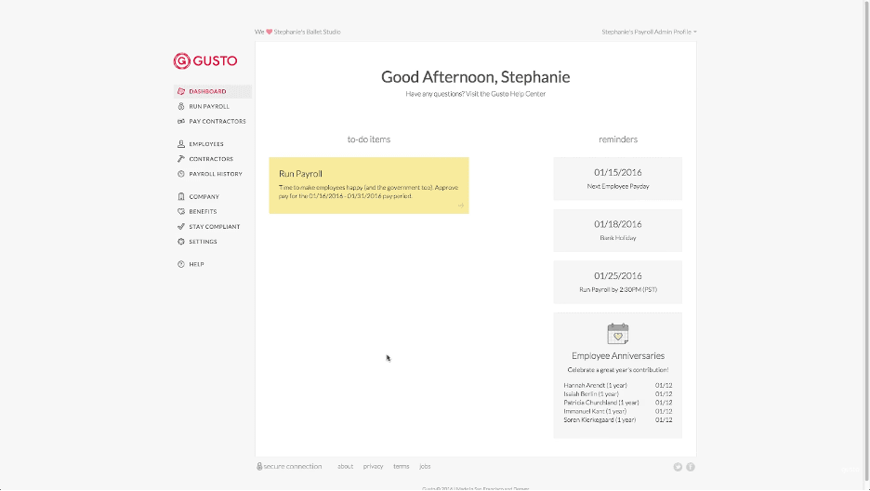Click Patricia Churchland anniversary row
The width and height of the screenshot is (870, 491).
[617, 403]
